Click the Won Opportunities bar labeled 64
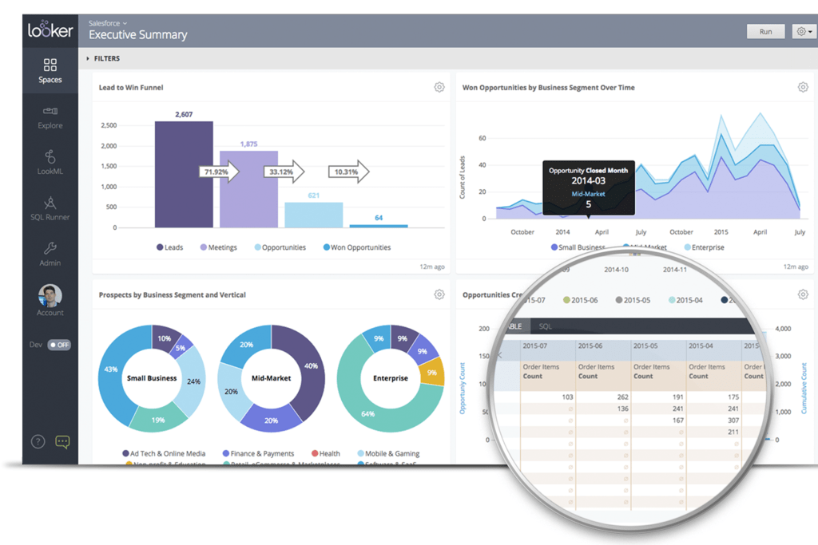The height and width of the screenshot is (545, 818). (x=379, y=226)
